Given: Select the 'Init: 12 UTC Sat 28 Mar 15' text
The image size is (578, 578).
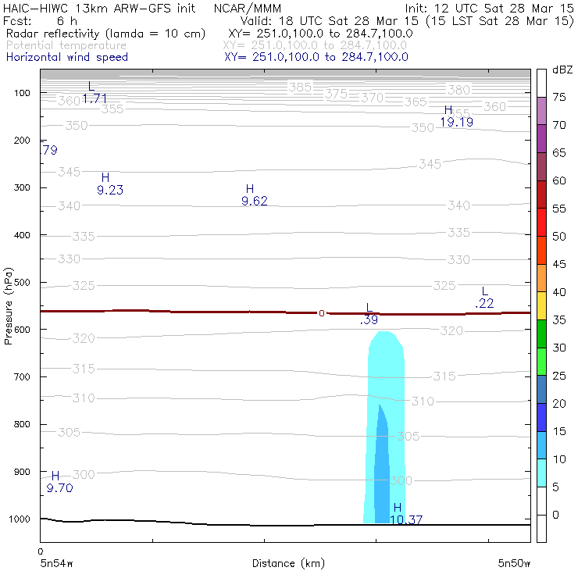Looking at the screenshot, I should (489, 8).
